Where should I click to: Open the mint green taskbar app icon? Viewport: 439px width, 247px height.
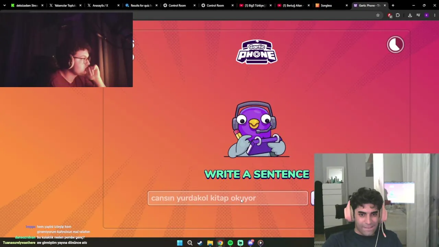pyautogui.click(x=240, y=243)
